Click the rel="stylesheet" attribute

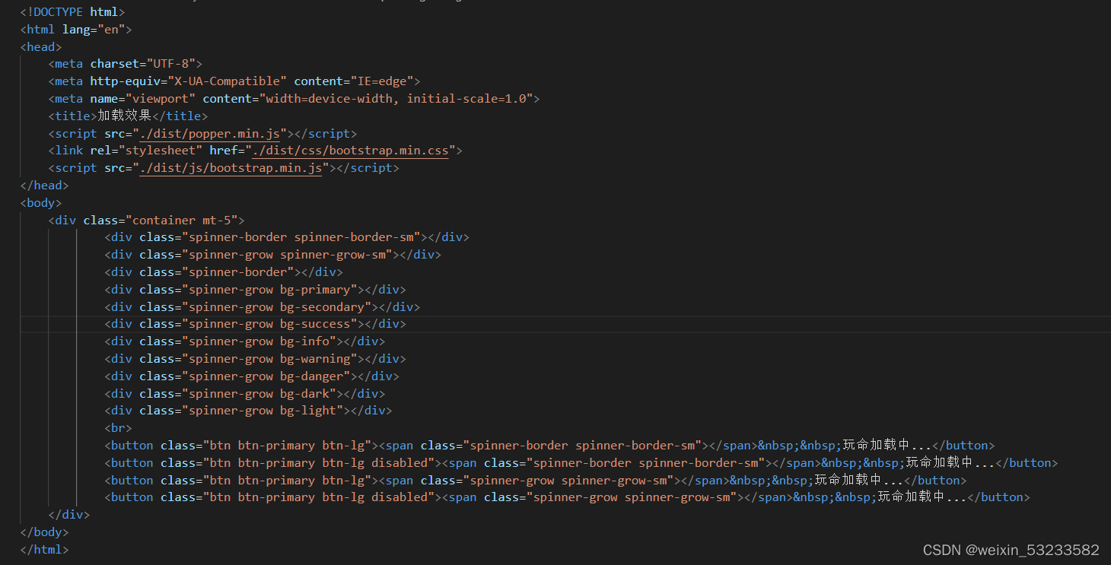pyautogui.click(x=147, y=151)
